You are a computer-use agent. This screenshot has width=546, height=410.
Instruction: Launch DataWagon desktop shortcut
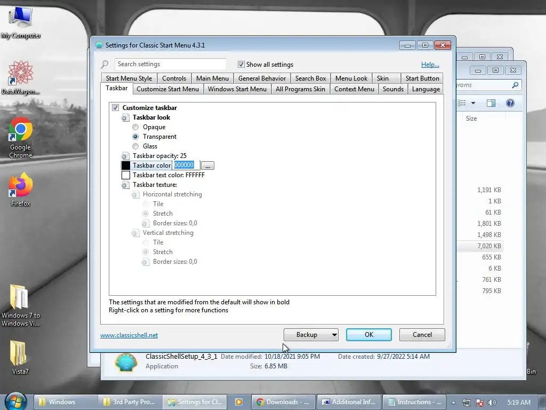click(x=21, y=77)
